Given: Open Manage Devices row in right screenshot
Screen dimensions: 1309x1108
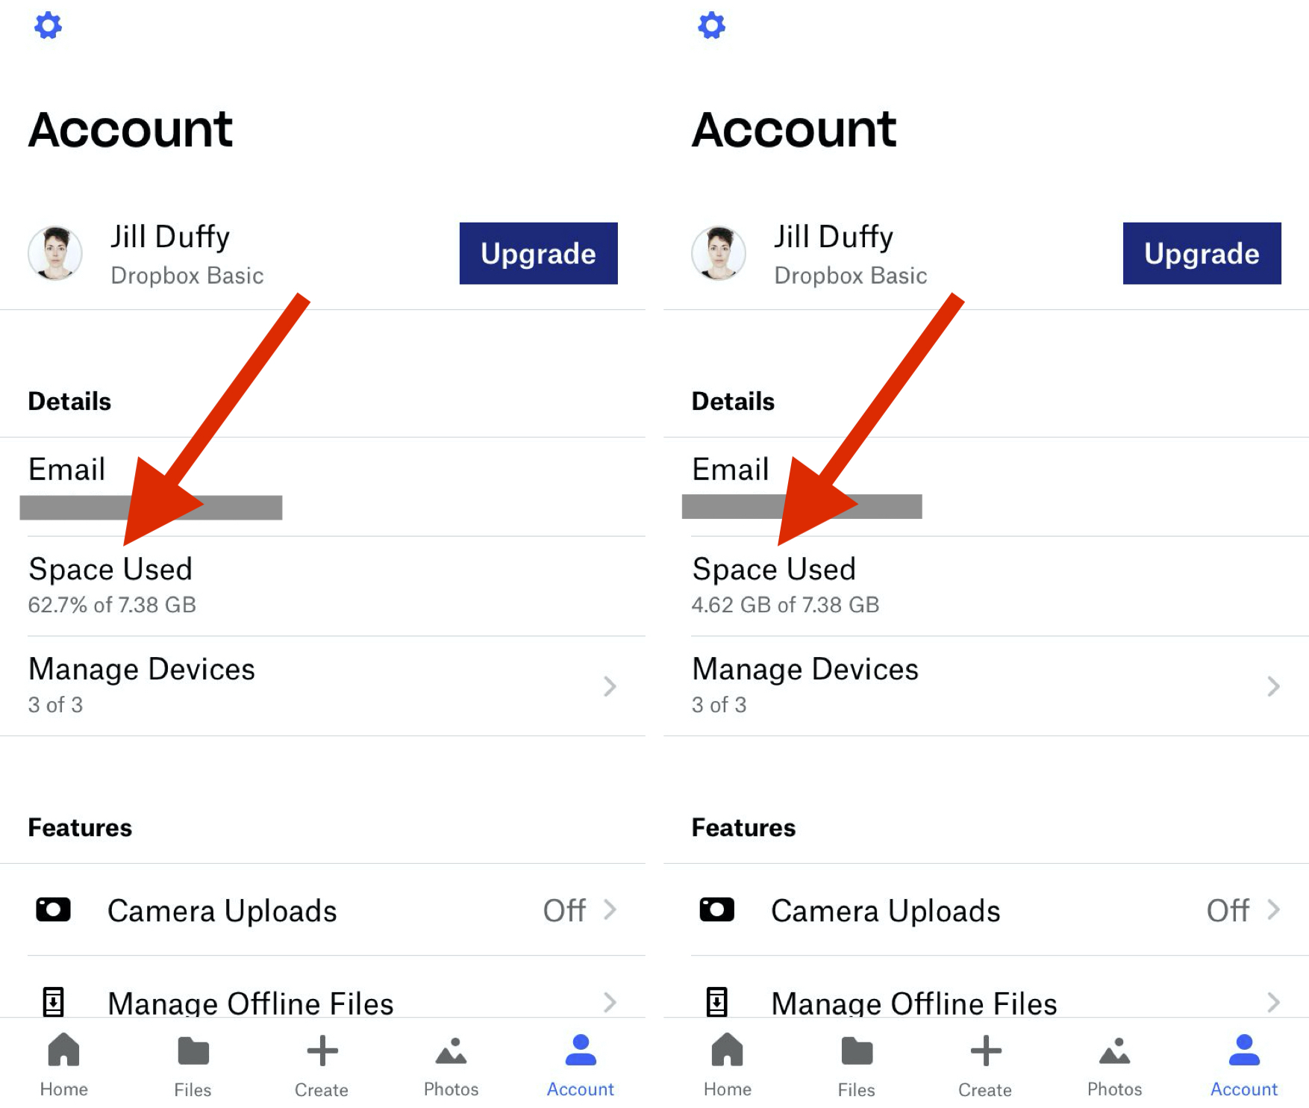Looking at the screenshot, I should (x=986, y=686).
